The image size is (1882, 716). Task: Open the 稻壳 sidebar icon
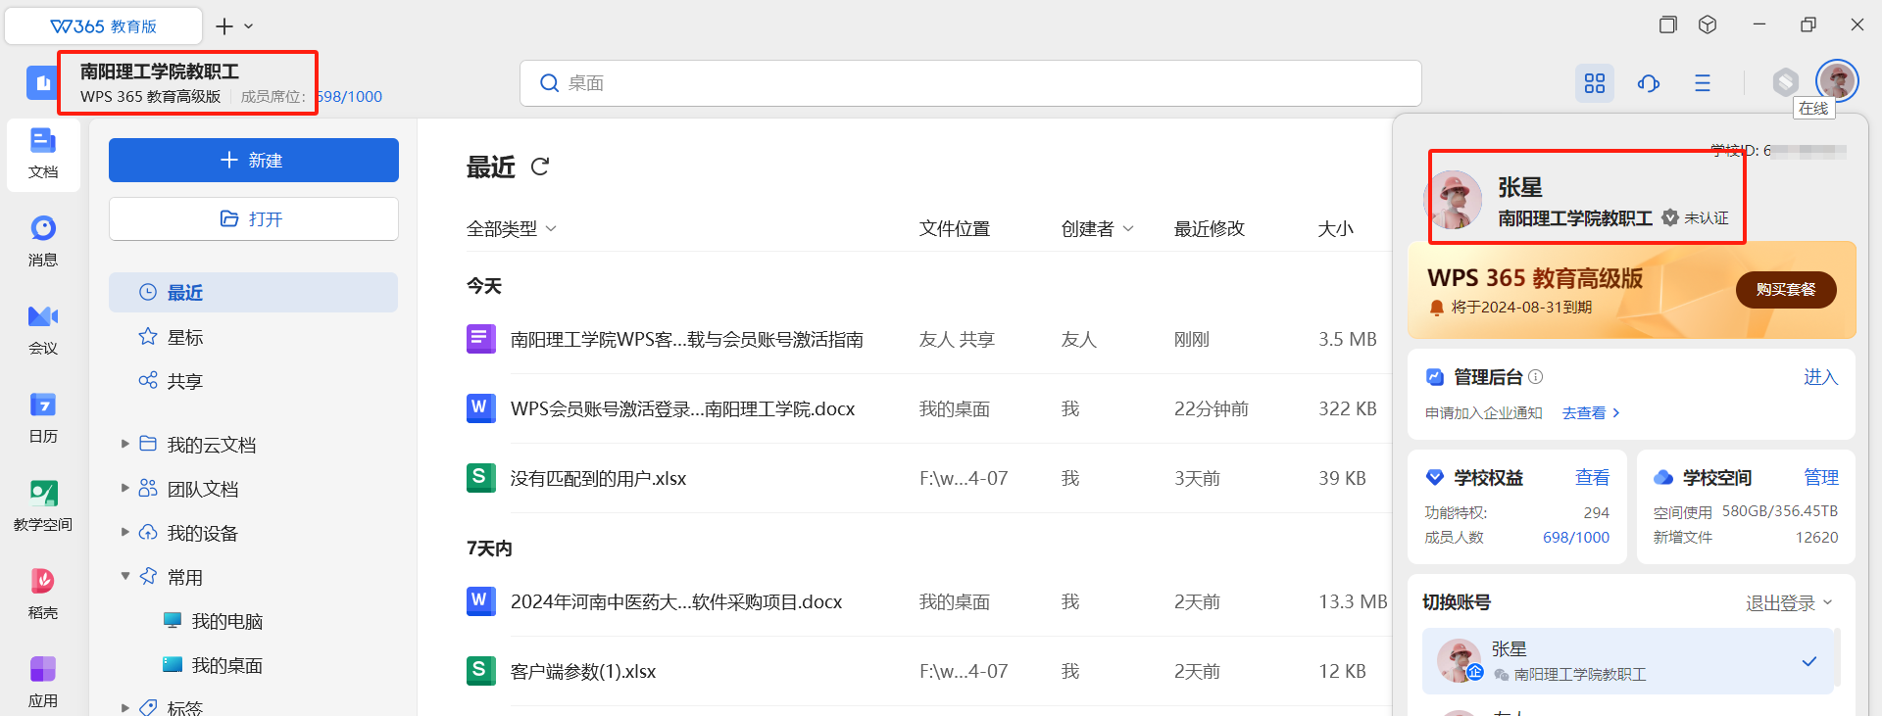(x=43, y=592)
